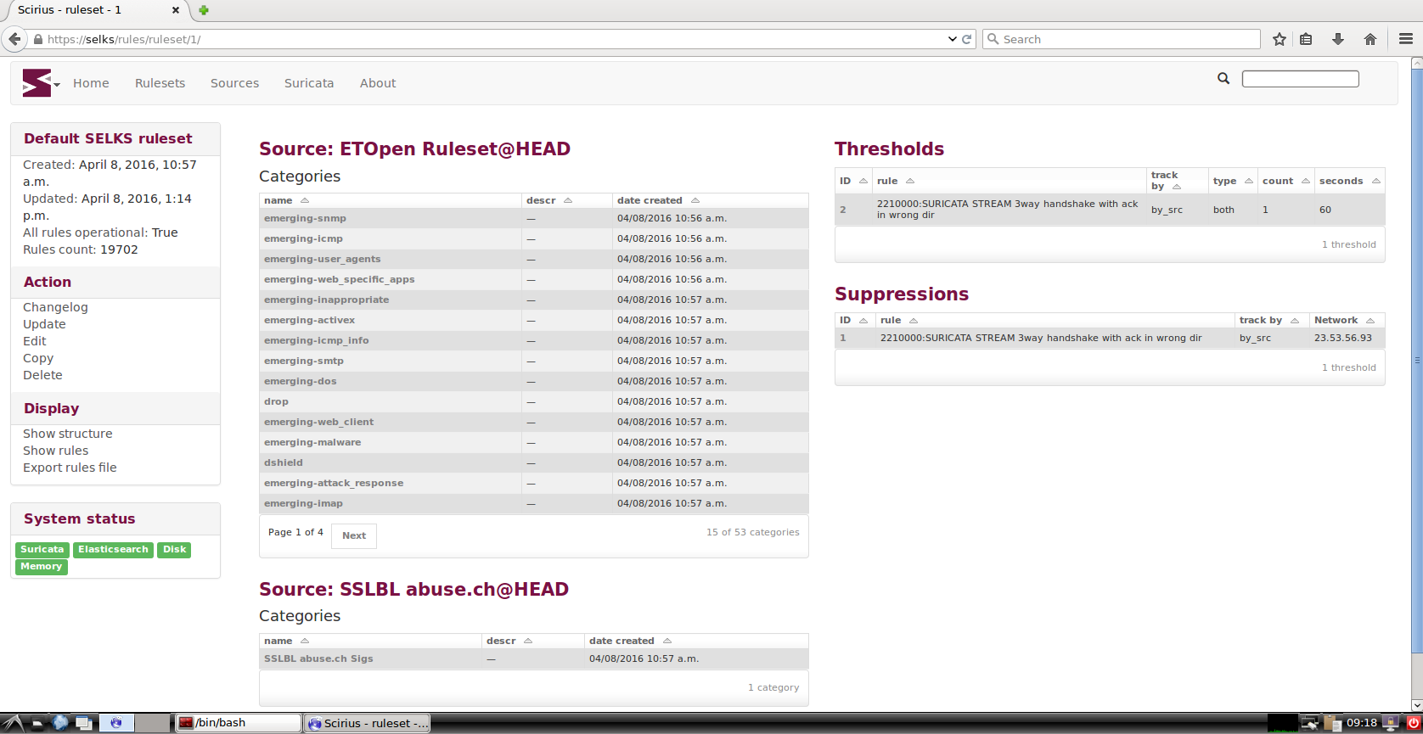The image size is (1423, 734).
Task: Close the Scirius - ruleset - 1 tab
Action: (176, 10)
